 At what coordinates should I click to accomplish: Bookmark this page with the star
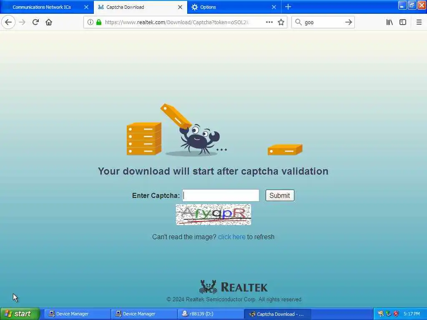coord(281,22)
